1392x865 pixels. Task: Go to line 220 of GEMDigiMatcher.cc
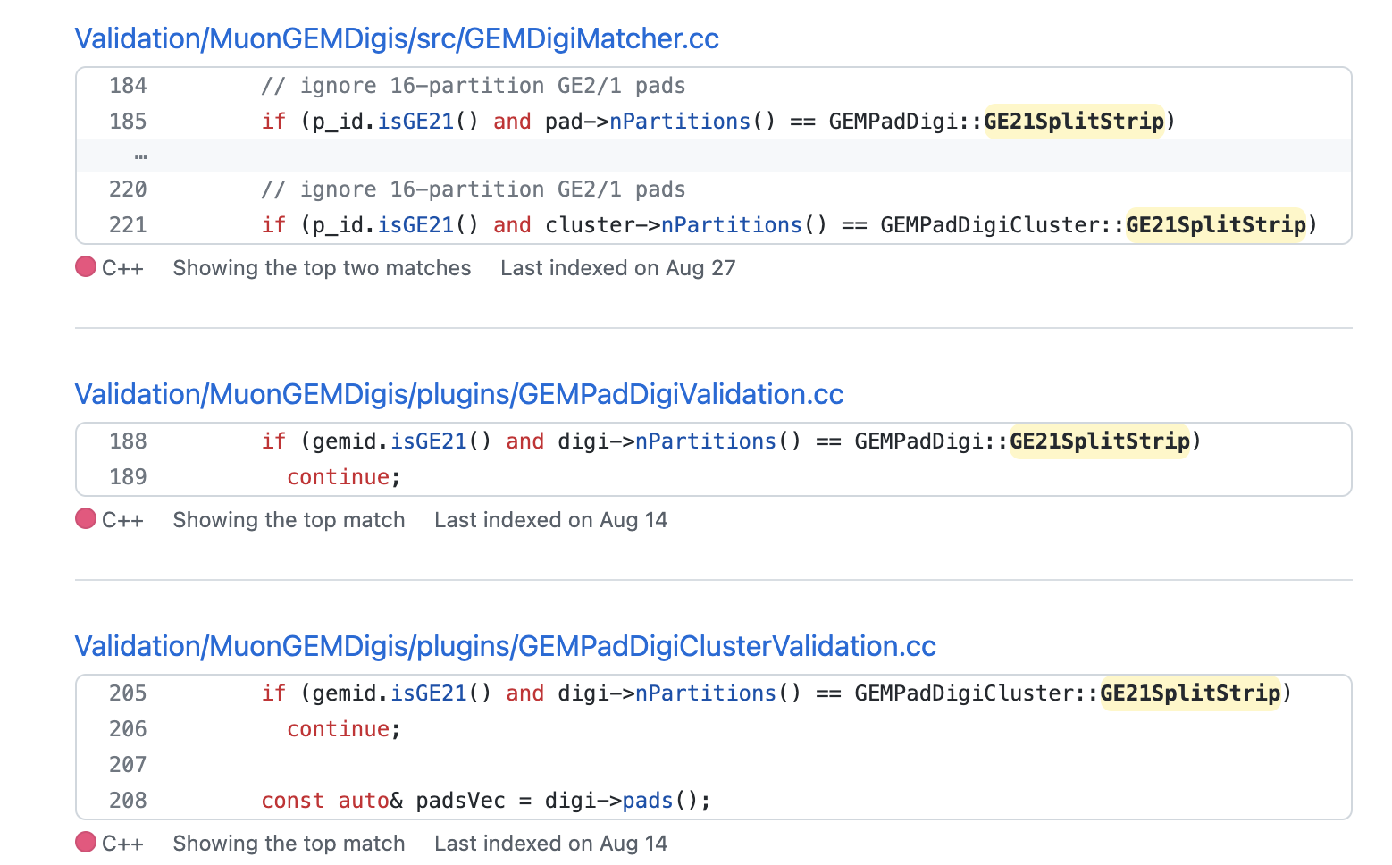coord(128,189)
